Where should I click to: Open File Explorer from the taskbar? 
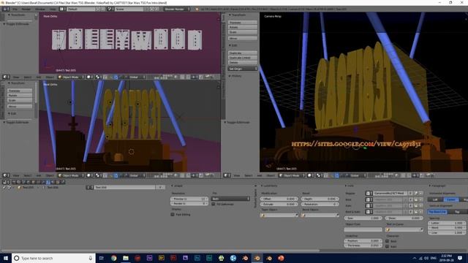126,258
